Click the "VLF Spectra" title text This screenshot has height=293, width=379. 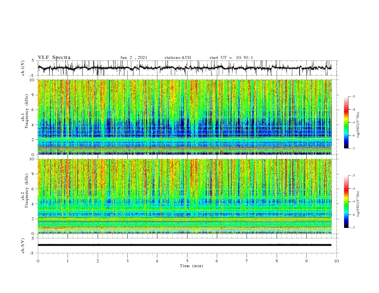point(54,57)
